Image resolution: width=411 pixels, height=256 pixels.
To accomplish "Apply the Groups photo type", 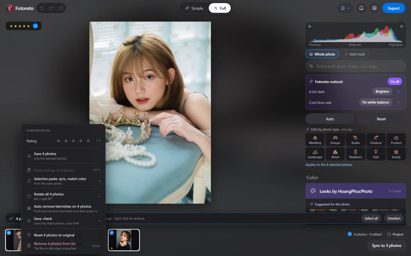I will click(x=335, y=140).
